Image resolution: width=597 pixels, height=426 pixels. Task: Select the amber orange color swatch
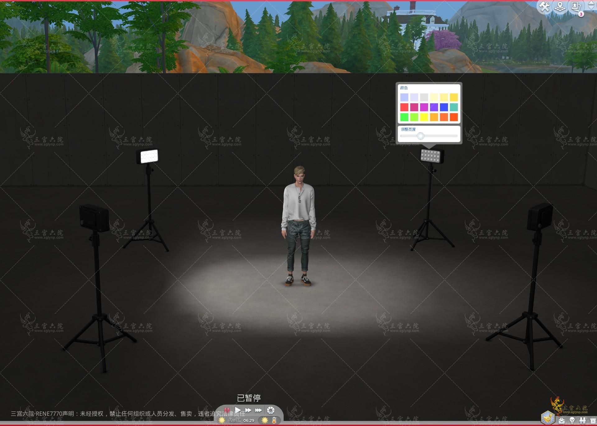(434, 117)
